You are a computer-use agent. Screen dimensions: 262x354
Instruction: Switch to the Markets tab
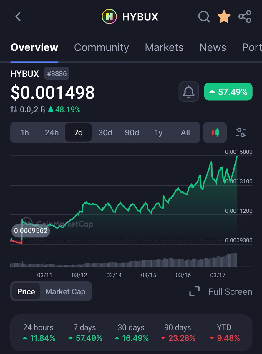point(164,47)
